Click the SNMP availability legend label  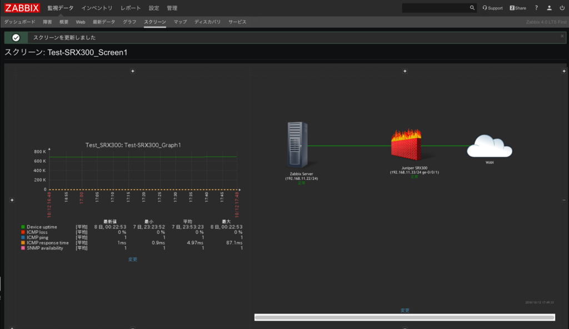point(44,248)
